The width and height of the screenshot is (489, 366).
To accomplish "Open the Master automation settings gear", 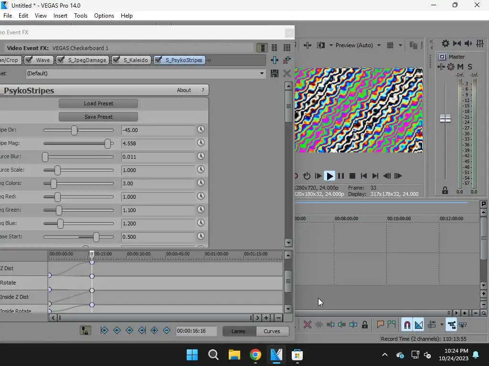I will (451, 67).
